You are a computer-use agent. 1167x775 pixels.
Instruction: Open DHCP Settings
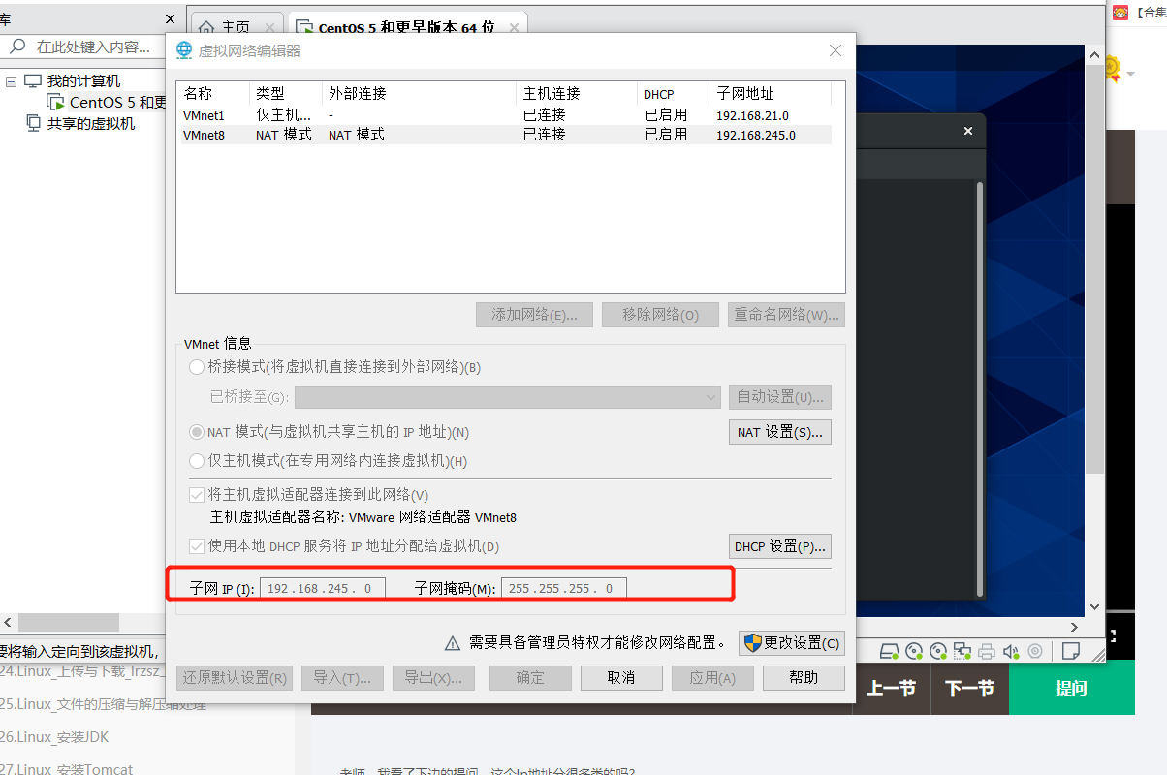click(780, 546)
